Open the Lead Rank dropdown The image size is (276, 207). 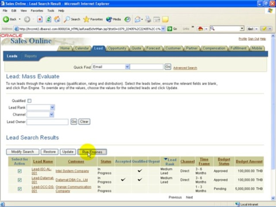click(52, 107)
